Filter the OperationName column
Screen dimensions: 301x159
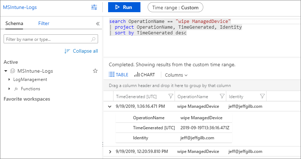222,96
